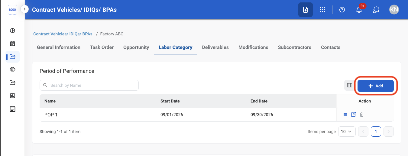408x156 pixels.
Task: Switch to the Subcontractors tab
Action: 295,47
